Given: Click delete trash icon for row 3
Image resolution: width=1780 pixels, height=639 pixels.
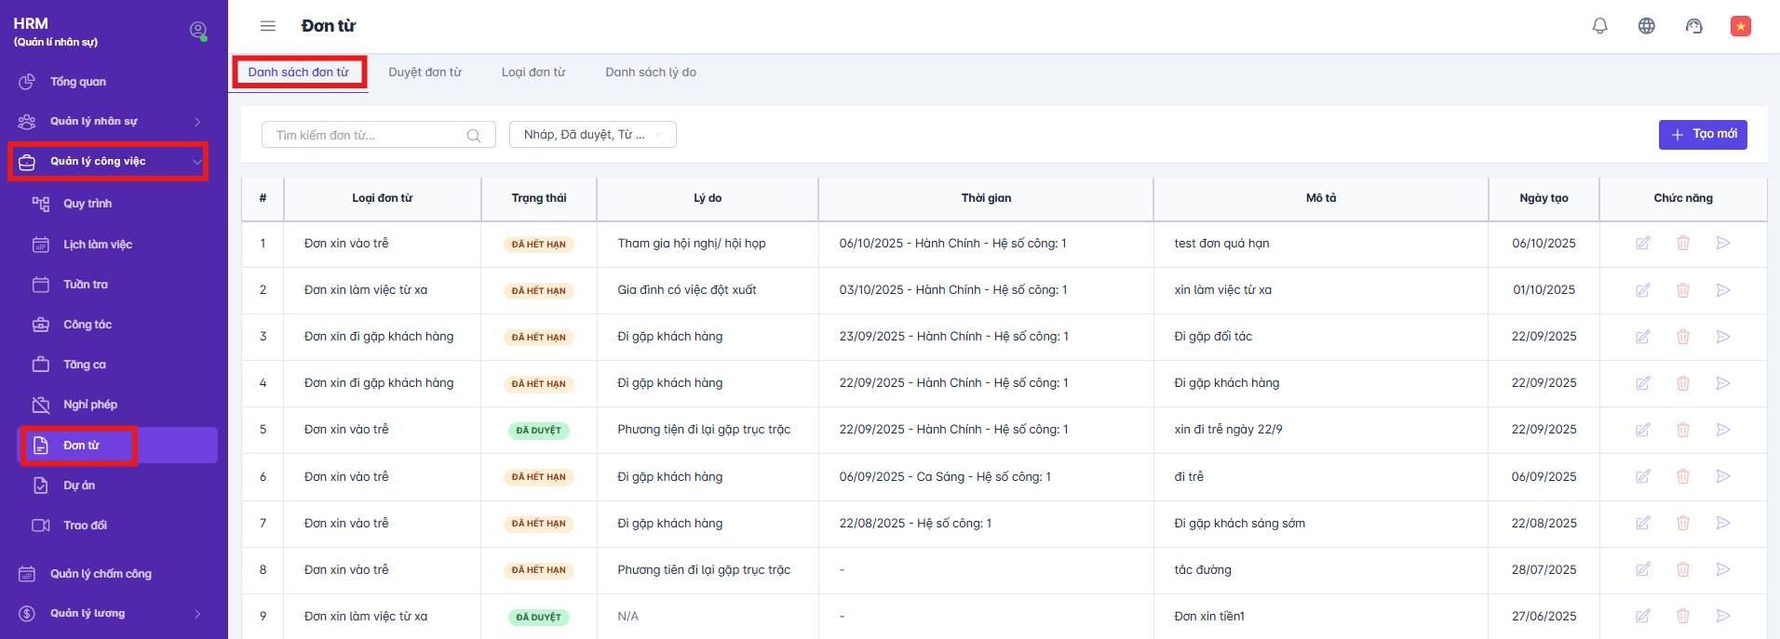Looking at the screenshot, I should (1683, 337).
